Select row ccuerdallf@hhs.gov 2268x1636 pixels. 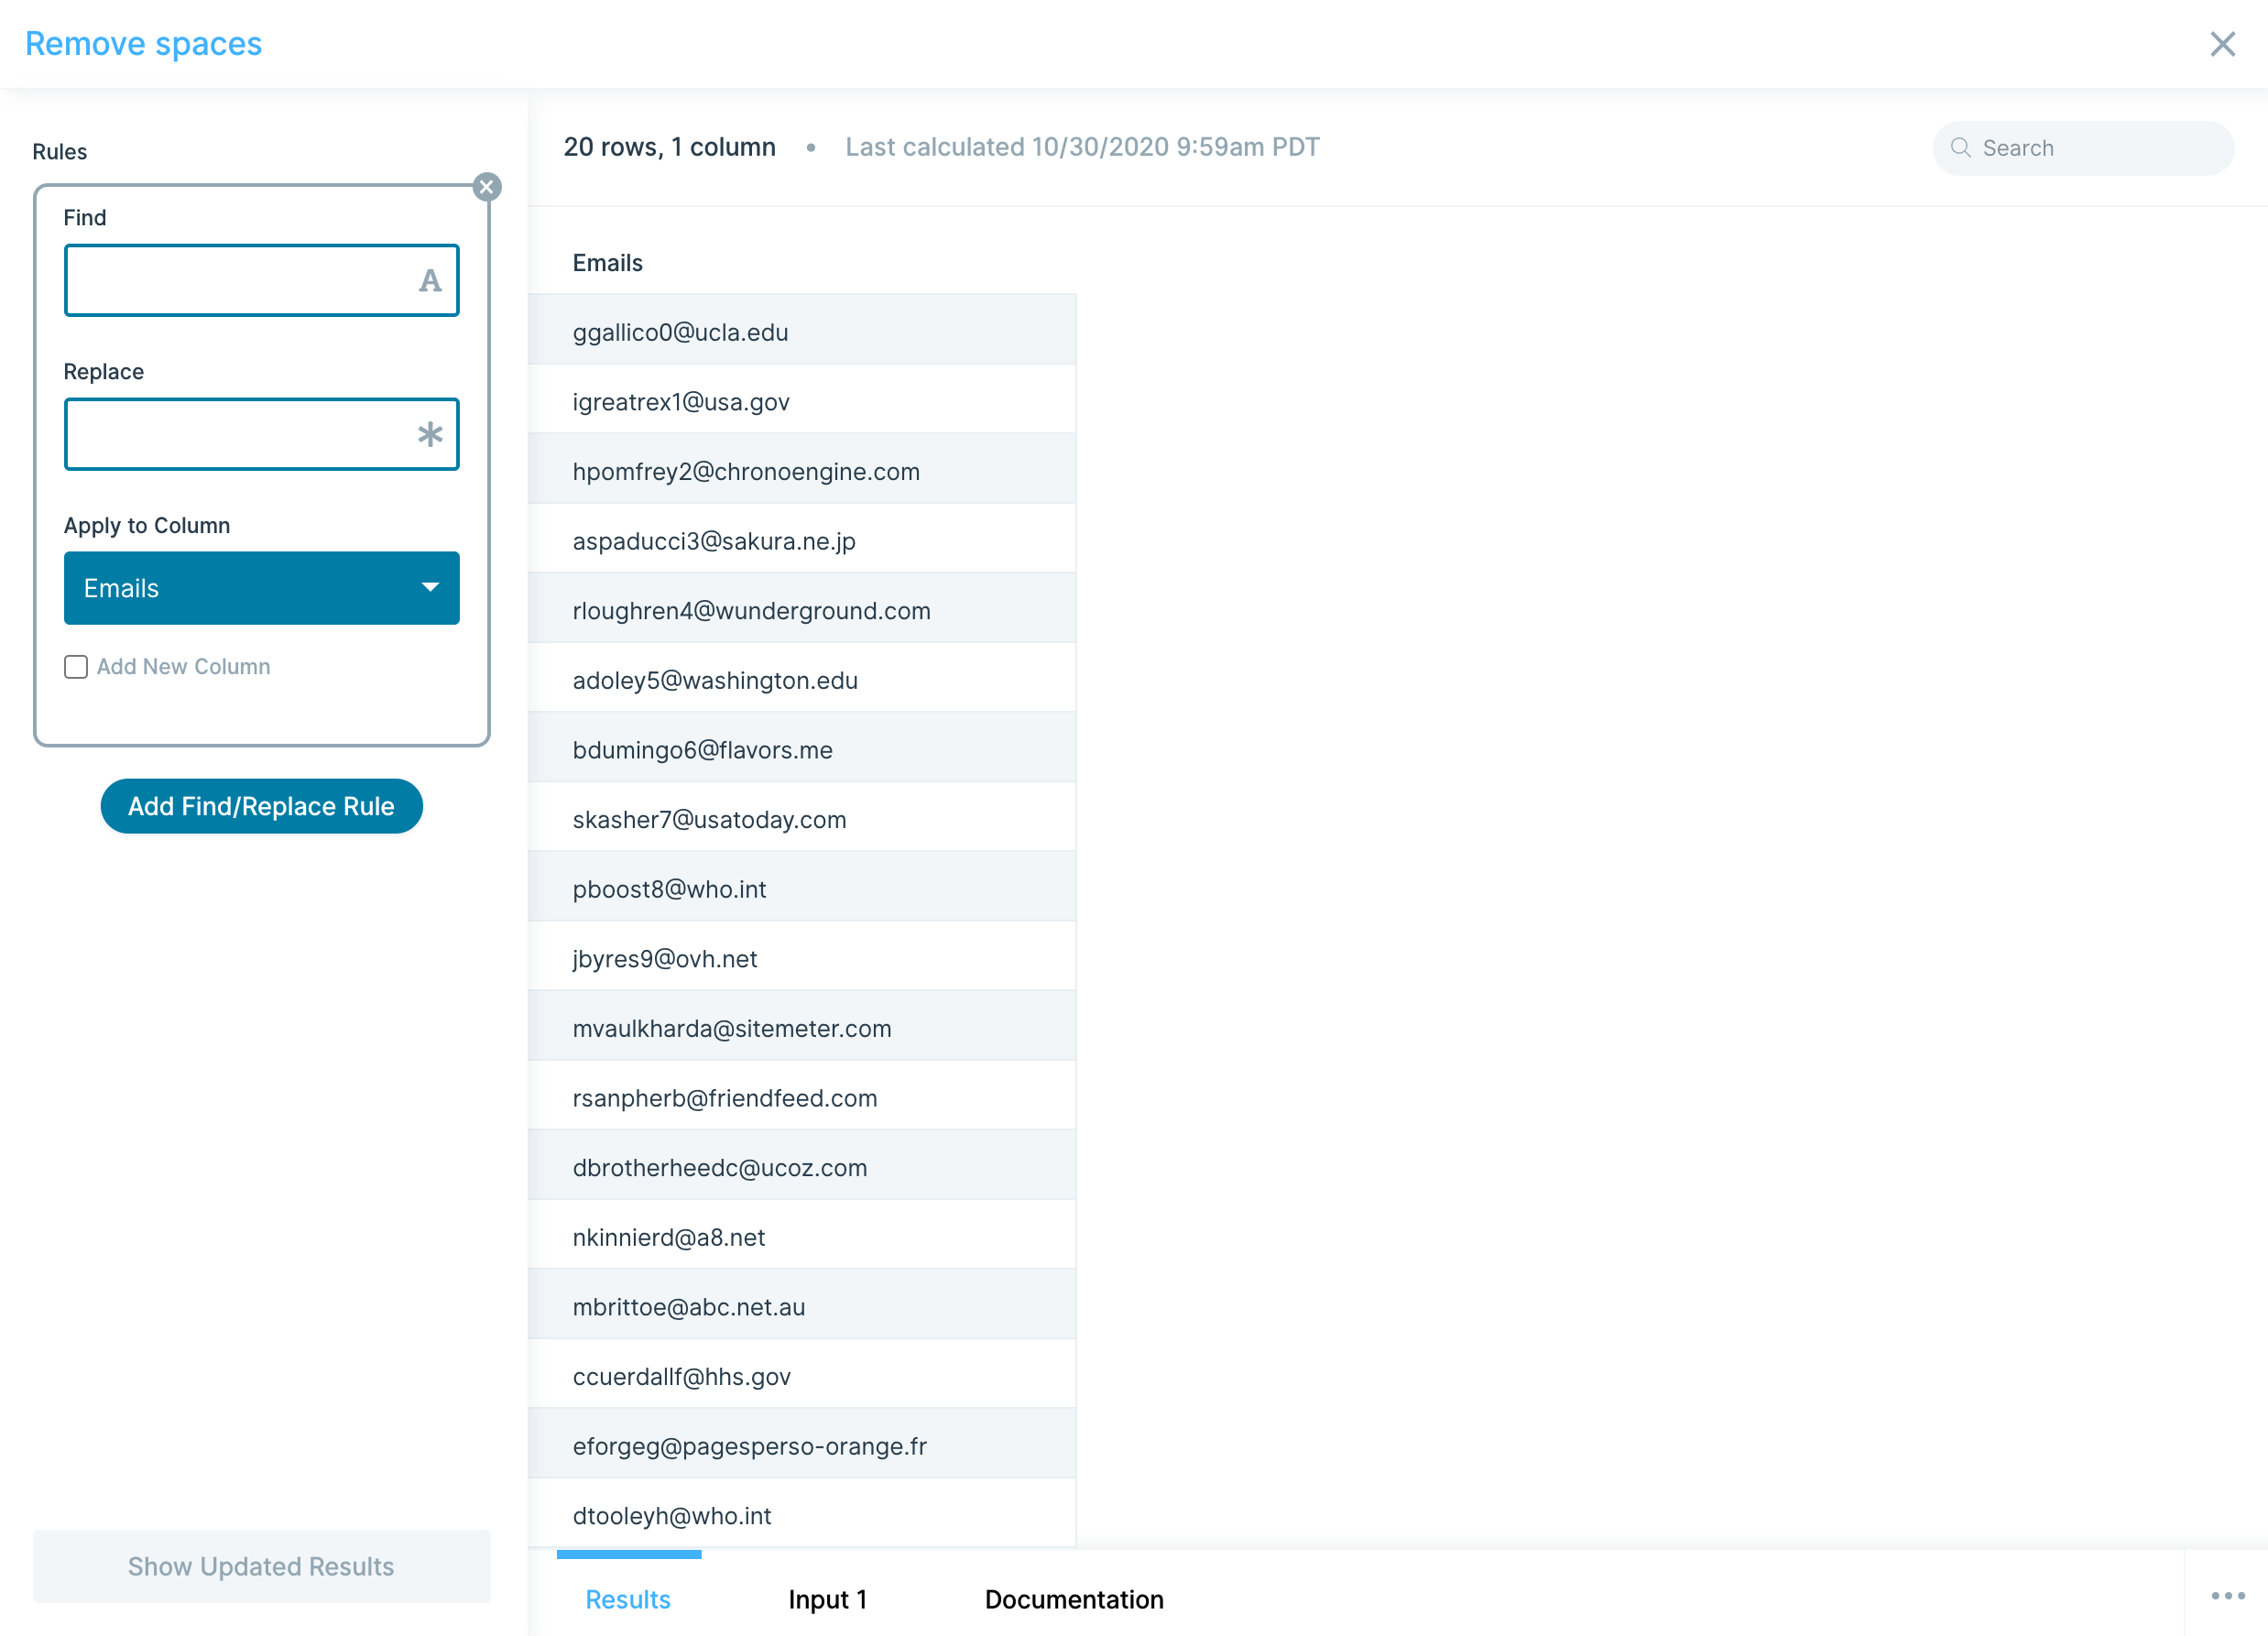pos(802,1374)
